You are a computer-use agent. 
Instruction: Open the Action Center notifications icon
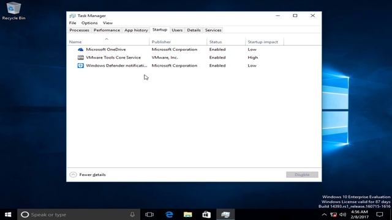click(x=380, y=215)
